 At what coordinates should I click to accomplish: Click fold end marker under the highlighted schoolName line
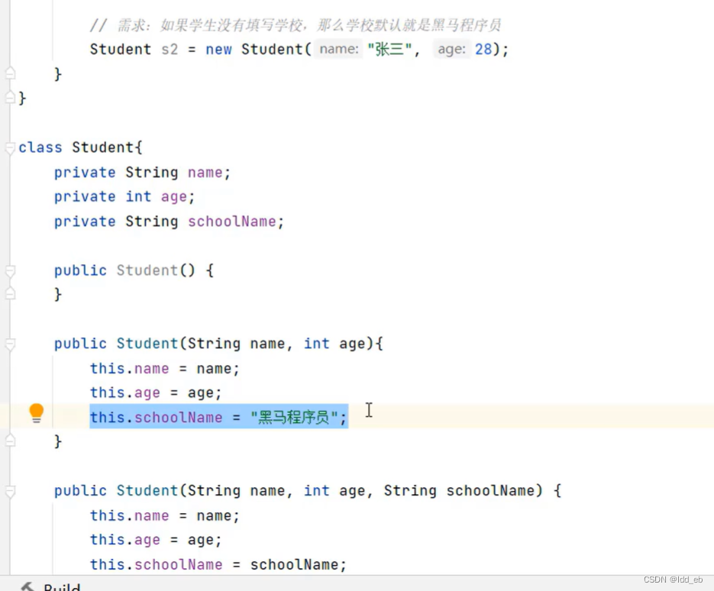coord(10,441)
